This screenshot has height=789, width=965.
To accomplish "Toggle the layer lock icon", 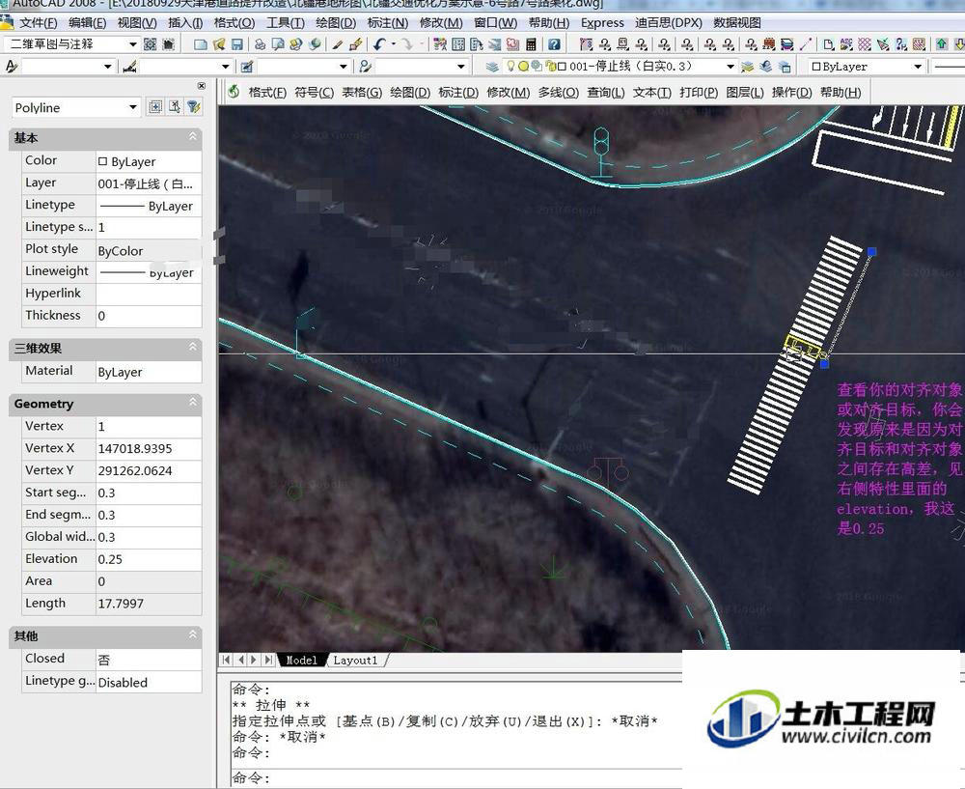I will [x=551, y=66].
